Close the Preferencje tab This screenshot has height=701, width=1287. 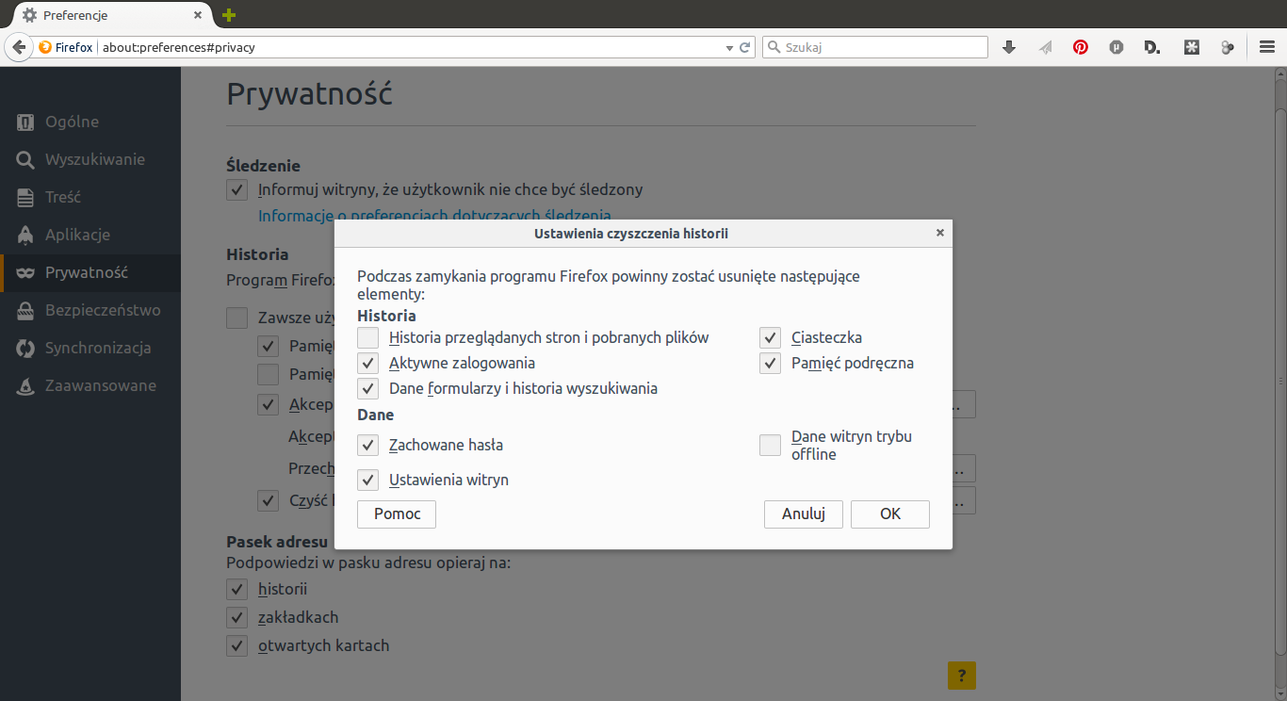tap(199, 15)
